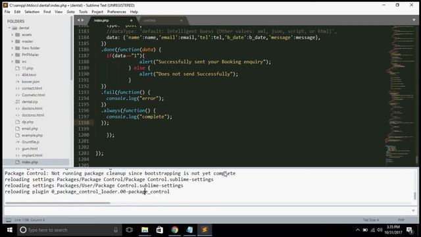Expand the master folder
Image resolution: width=421 pixels, height=237 pixels.
point(12,41)
